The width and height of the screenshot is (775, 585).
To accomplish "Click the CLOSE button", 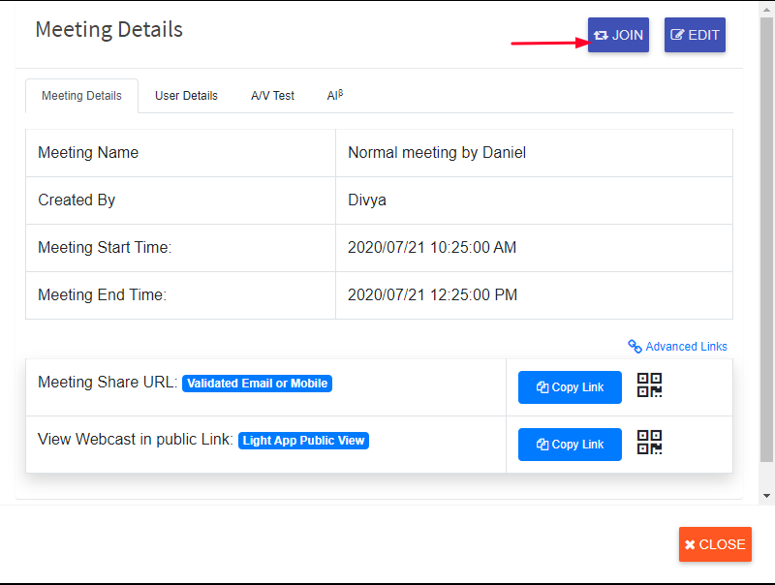I will tap(715, 544).
